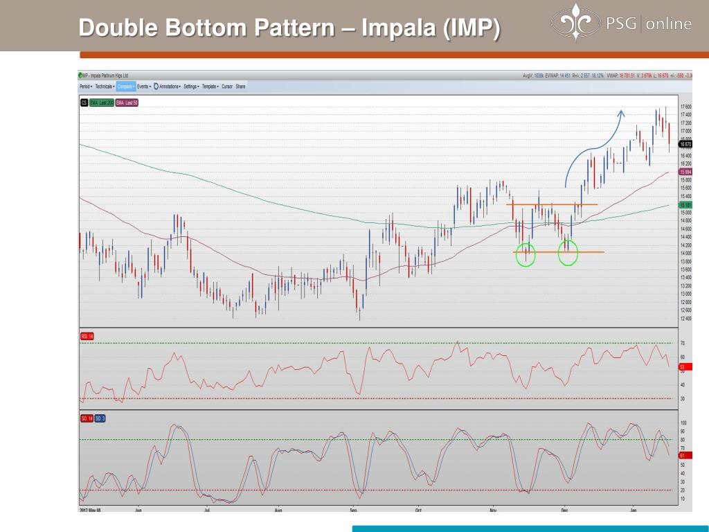Open the Template dropdown menu
Image resolution: width=709 pixels, height=532 pixels.
210,87
